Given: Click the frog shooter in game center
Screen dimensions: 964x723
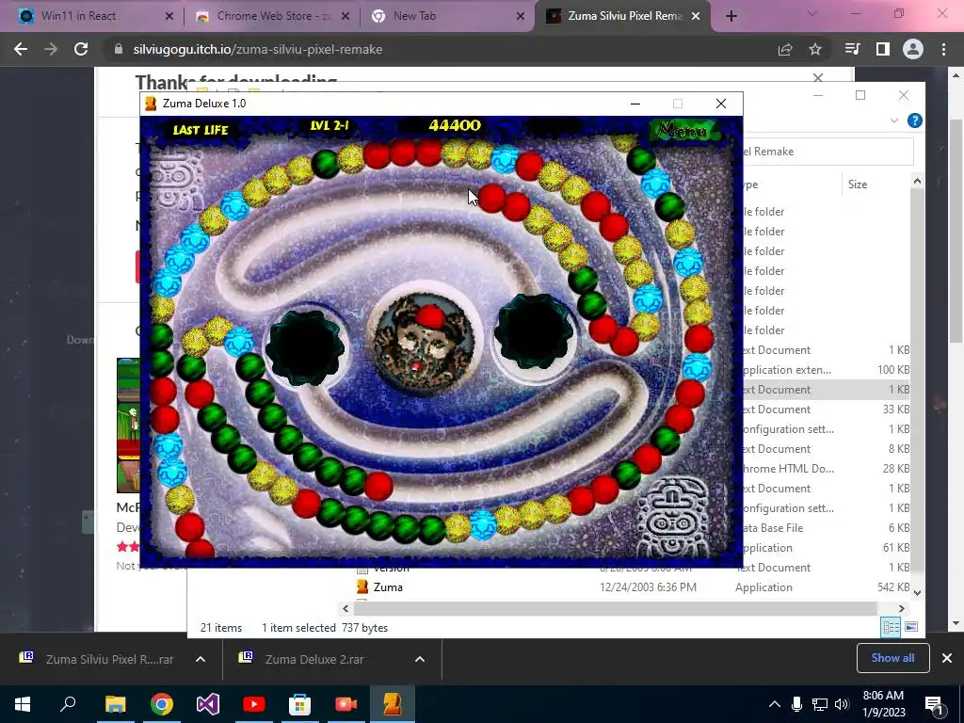Looking at the screenshot, I should click(x=425, y=342).
